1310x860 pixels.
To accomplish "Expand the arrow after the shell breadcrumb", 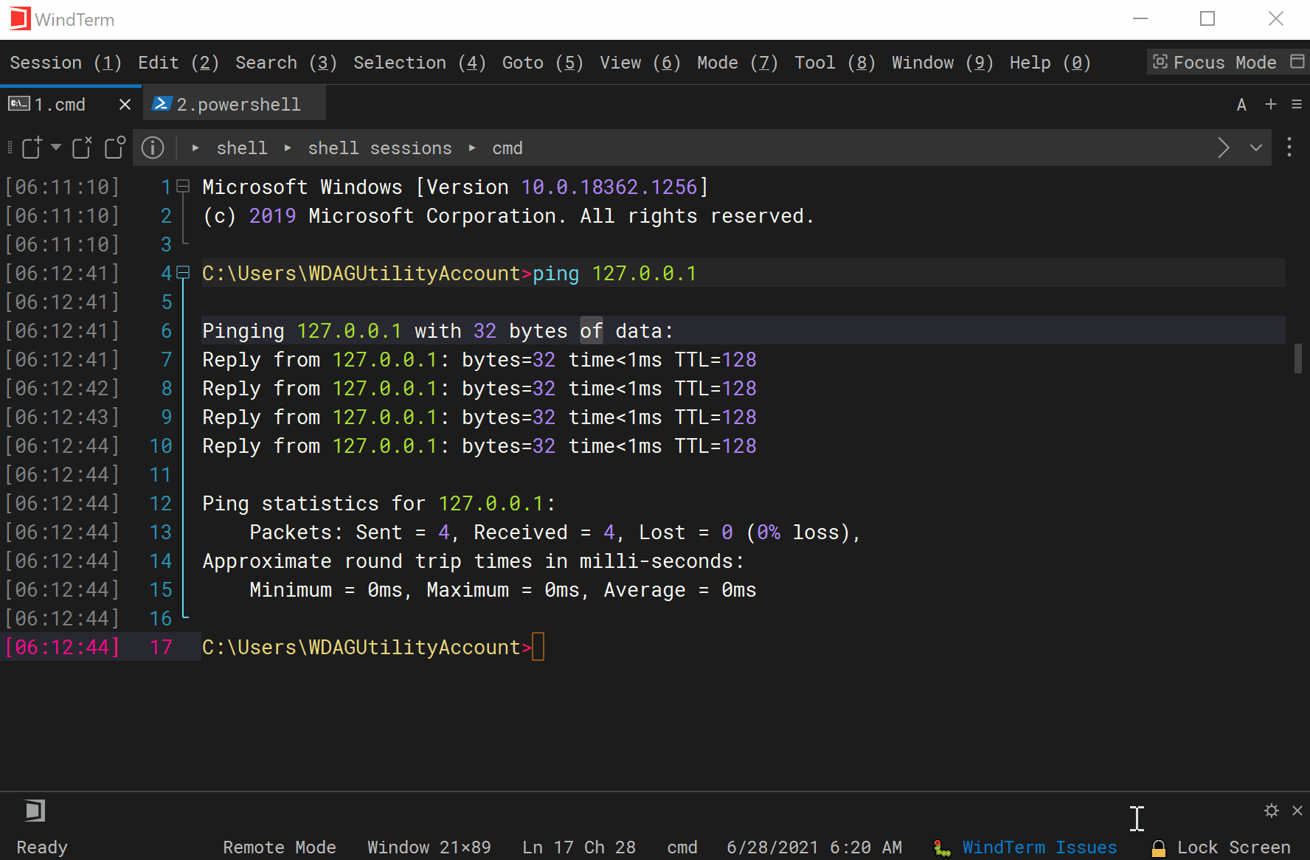I will 288,148.
